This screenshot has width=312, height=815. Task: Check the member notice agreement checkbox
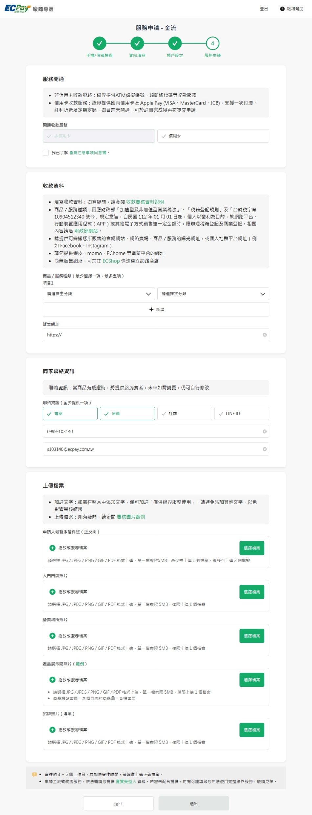pos(46,152)
